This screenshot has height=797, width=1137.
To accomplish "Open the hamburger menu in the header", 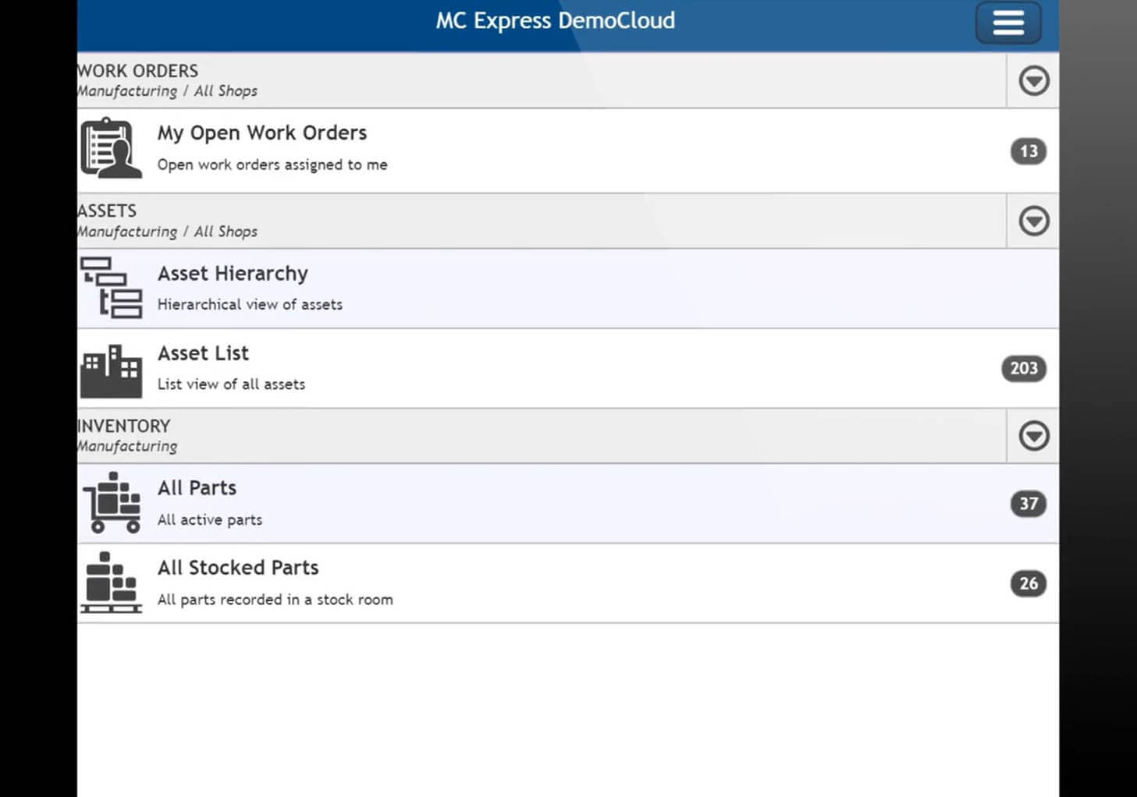I will point(1007,23).
